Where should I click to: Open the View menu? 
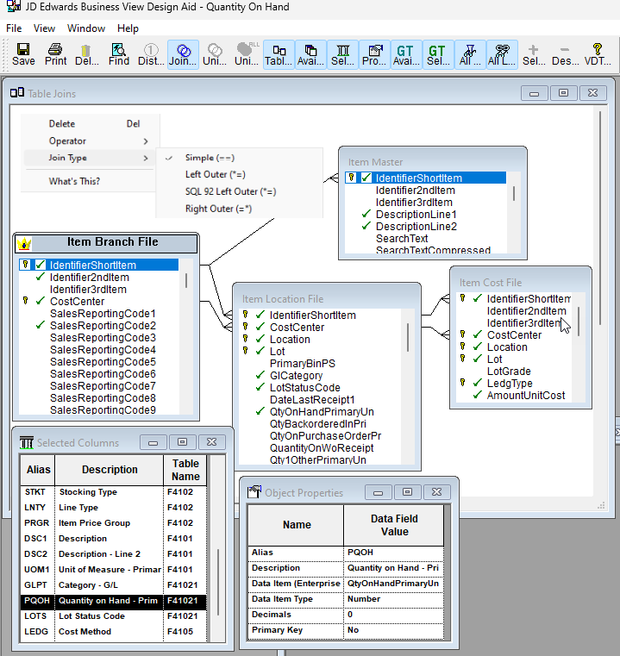coord(44,28)
